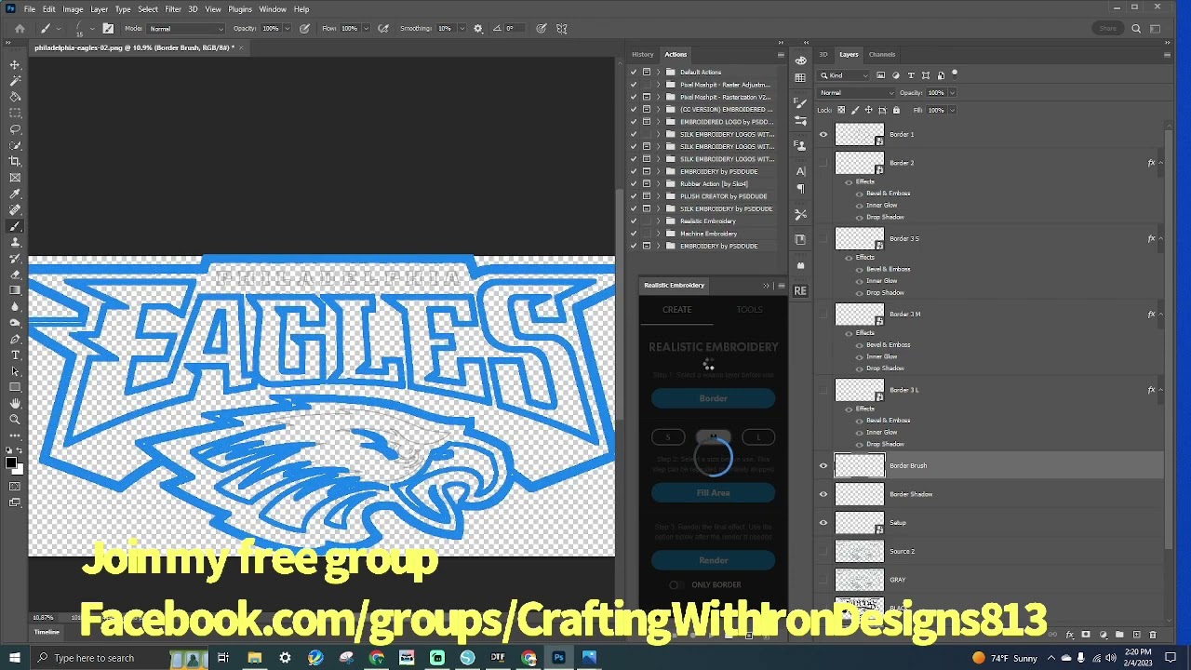The image size is (1191, 670).
Task: Click the Border button in plugin
Action: [x=714, y=399]
